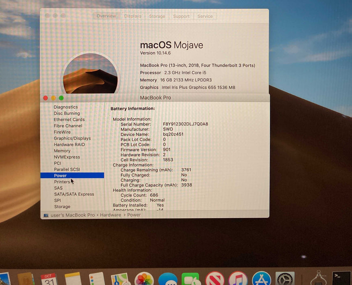This screenshot has height=285, width=352.
Task: Open Calendar showing October 31
Action: pyautogui.click(x=48, y=279)
